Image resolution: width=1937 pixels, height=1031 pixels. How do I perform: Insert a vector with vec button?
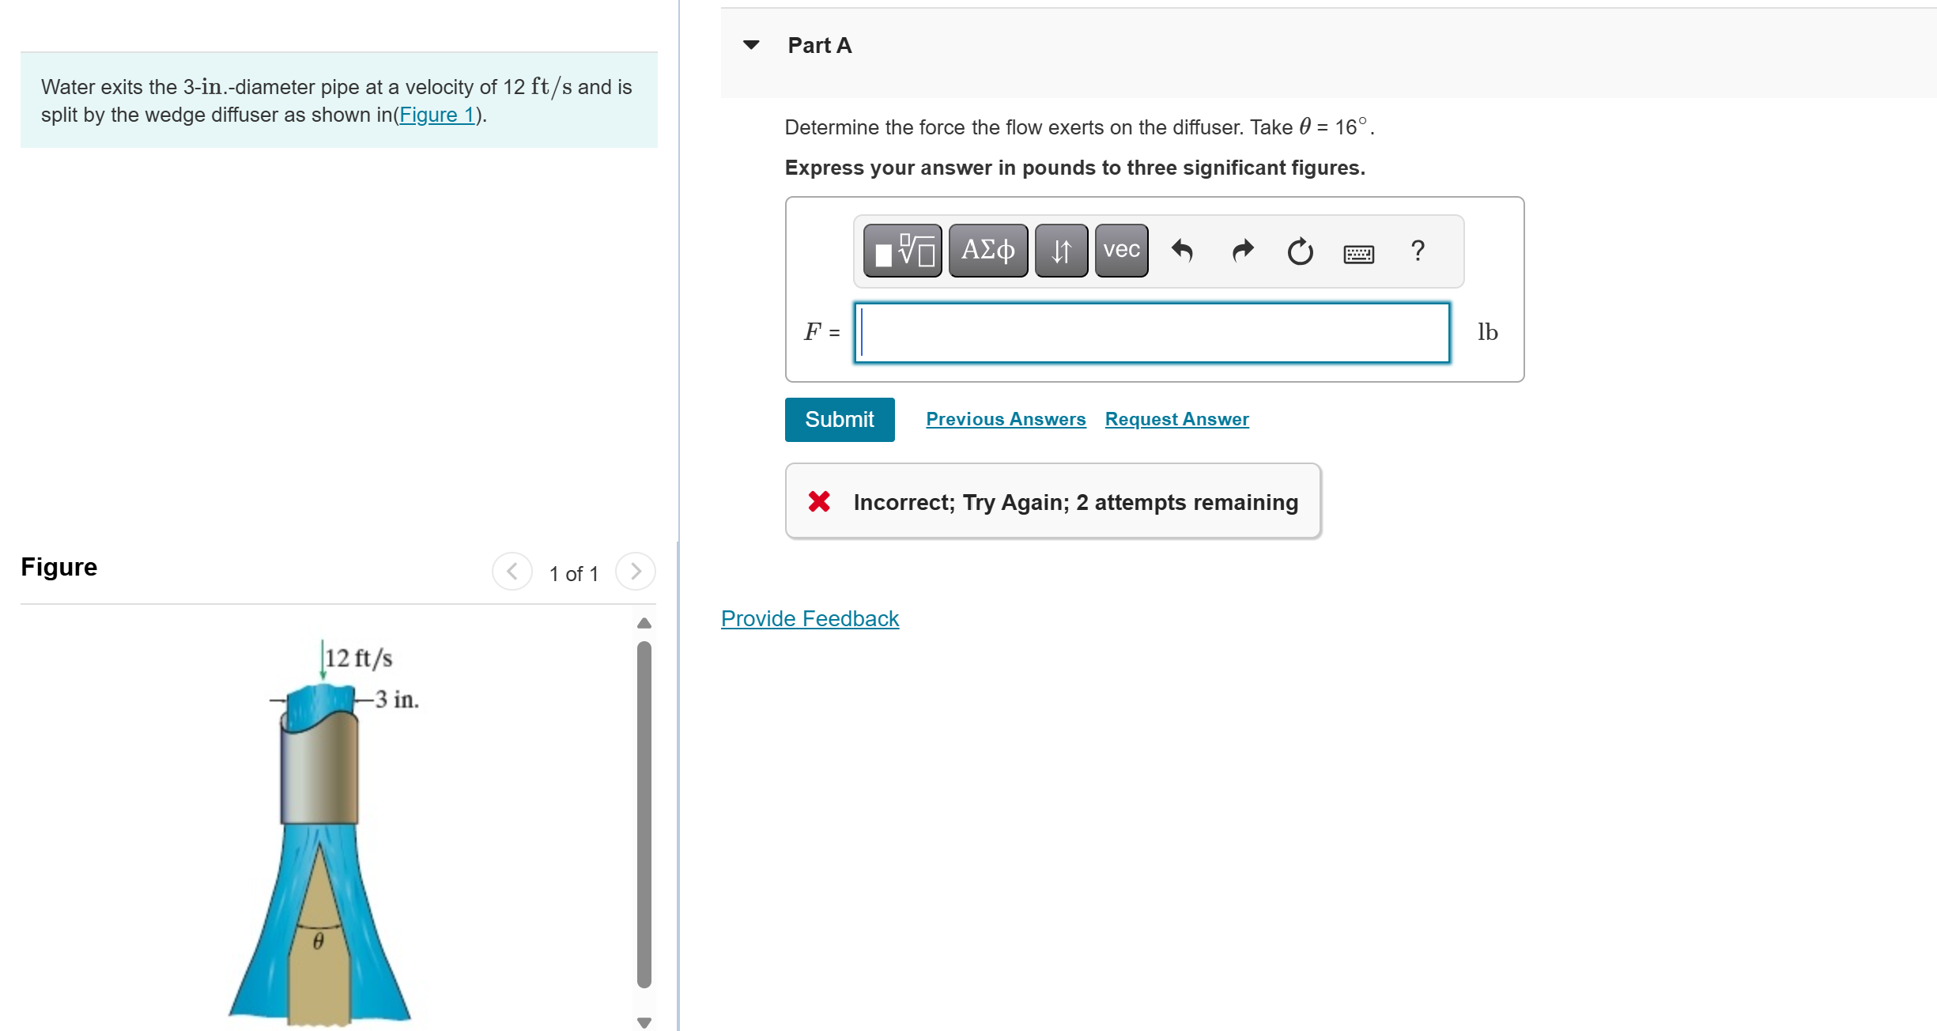[1120, 251]
